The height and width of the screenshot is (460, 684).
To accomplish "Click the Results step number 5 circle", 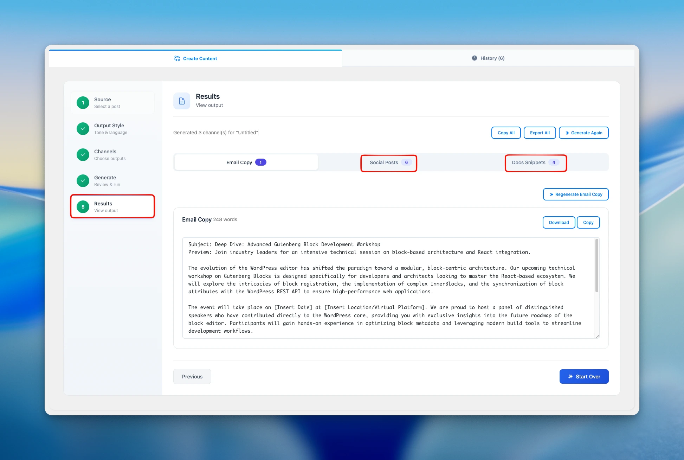I will pos(83,207).
